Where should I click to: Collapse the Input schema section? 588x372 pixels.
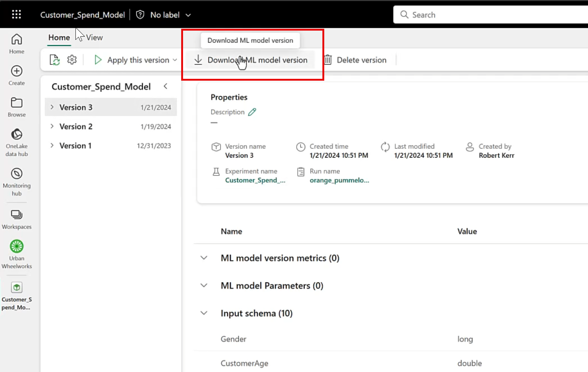click(204, 313)
